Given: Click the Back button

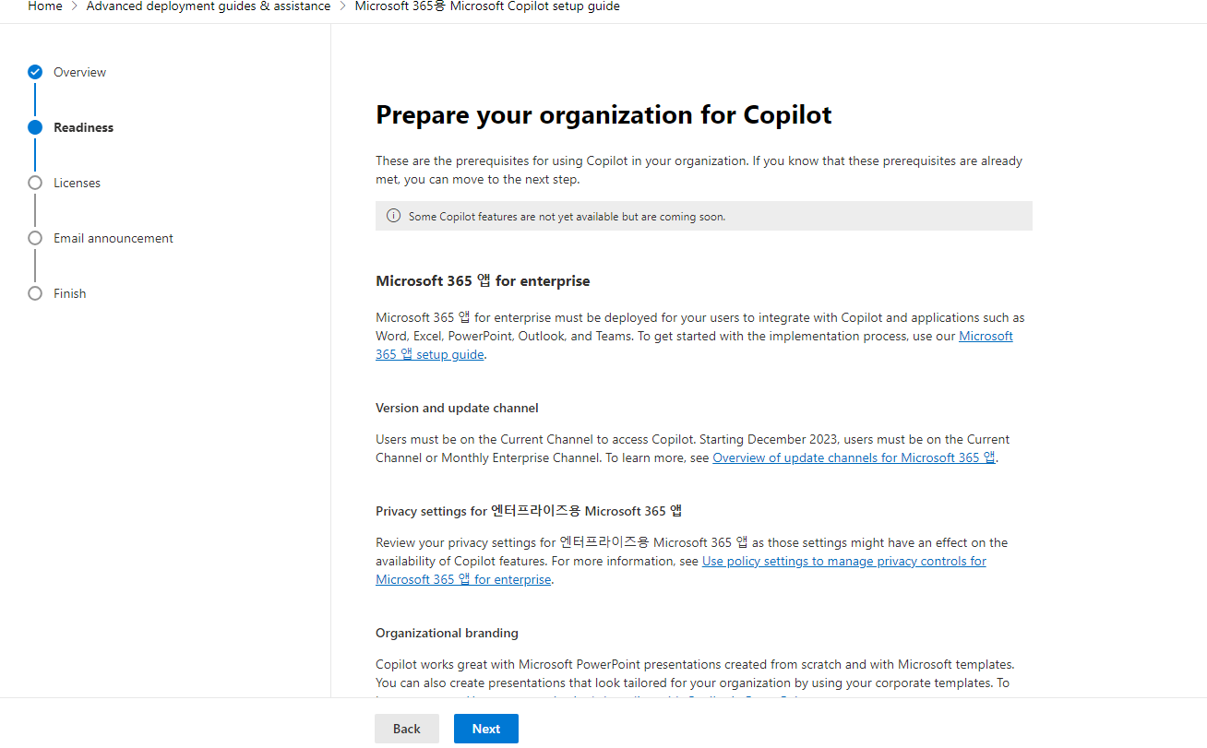Looking at the screenshot, I should [407, 729].
